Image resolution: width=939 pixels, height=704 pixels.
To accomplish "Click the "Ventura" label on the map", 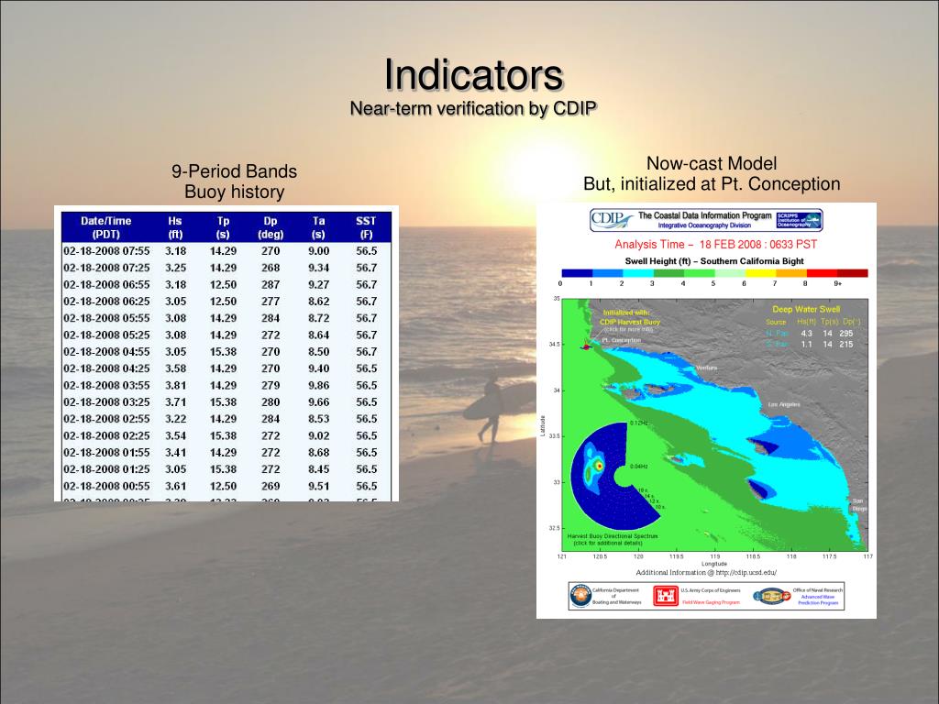I will (707, 368).
